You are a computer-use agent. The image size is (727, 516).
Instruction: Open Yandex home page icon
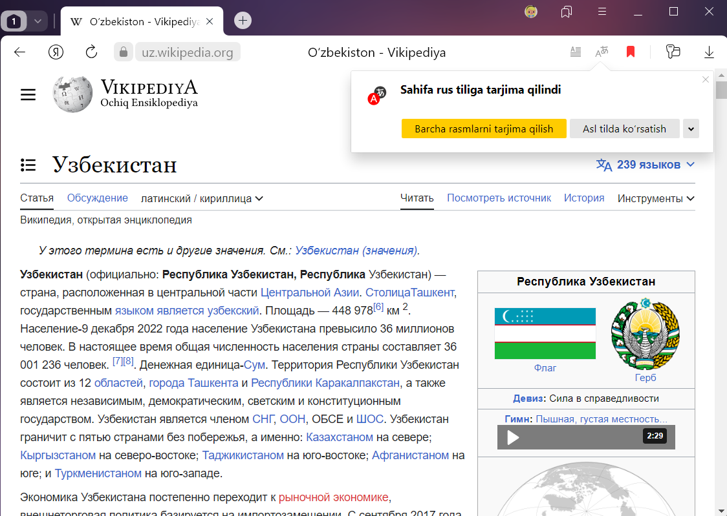pyautogui.click(x=56, y=52)
